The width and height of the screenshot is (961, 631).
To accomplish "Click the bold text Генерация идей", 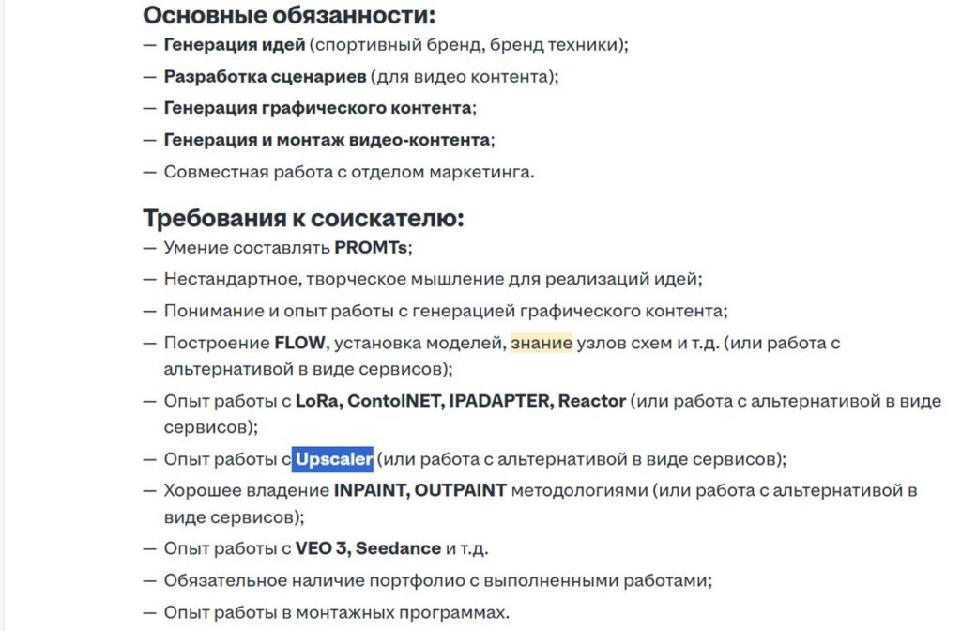I will point(234,45).
